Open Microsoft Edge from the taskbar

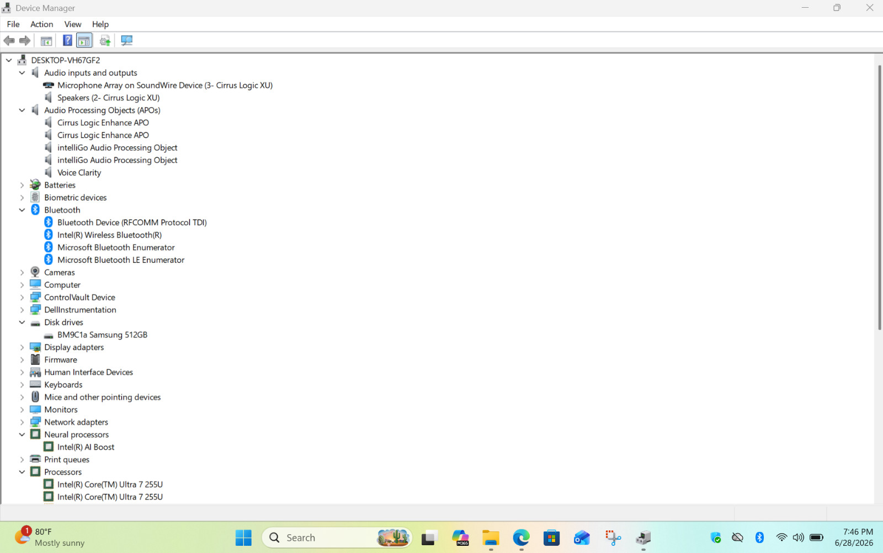[521, 538]
